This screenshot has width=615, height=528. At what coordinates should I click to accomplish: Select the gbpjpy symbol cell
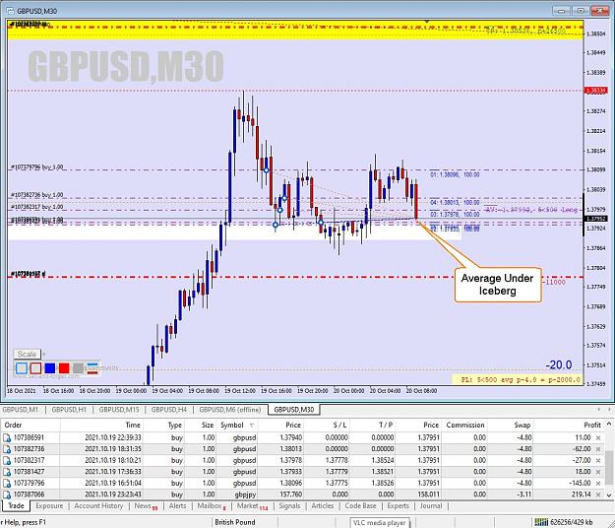[244, 495]
